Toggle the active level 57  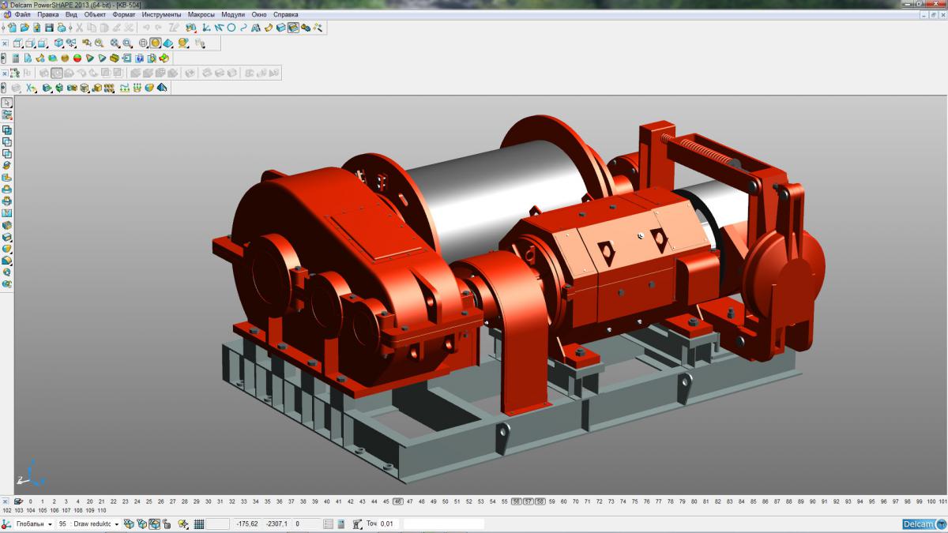(x=529, y=501)
